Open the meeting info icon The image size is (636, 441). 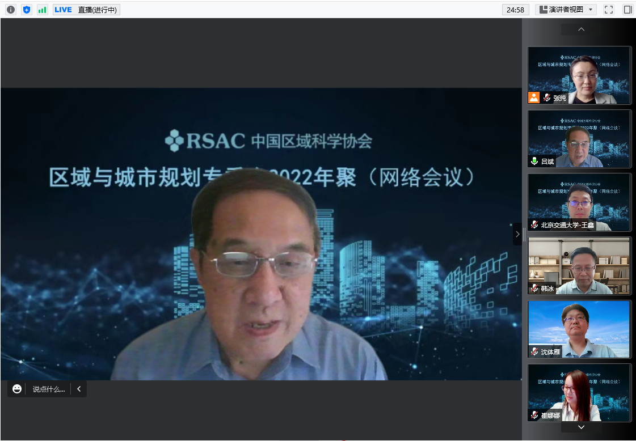pyautogui.click(x=11, y=10)
